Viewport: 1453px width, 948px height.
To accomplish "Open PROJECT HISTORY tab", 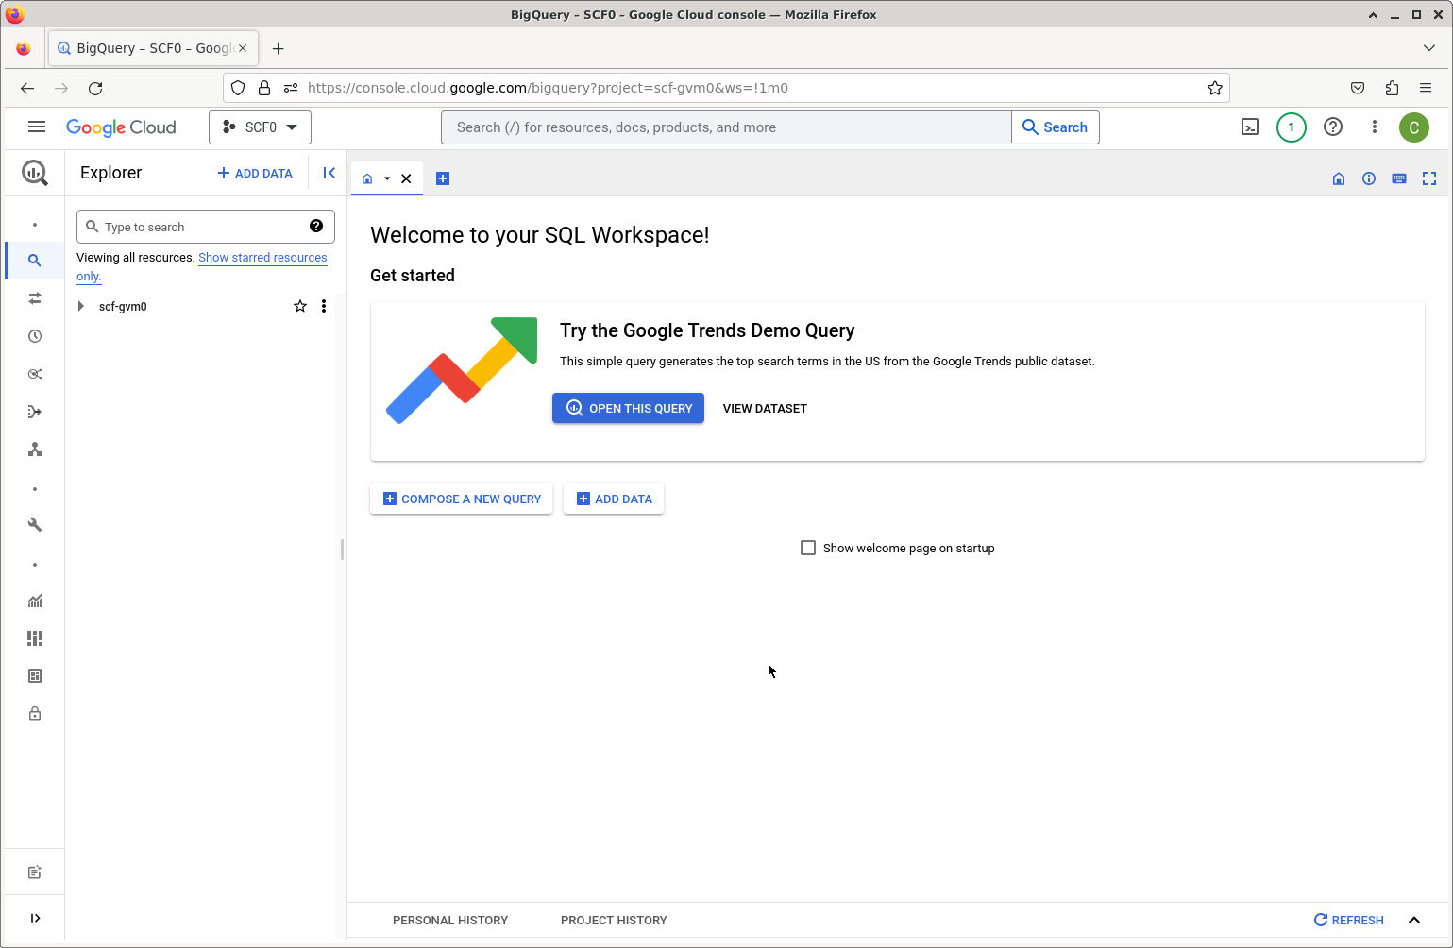I will coord(614,921).
